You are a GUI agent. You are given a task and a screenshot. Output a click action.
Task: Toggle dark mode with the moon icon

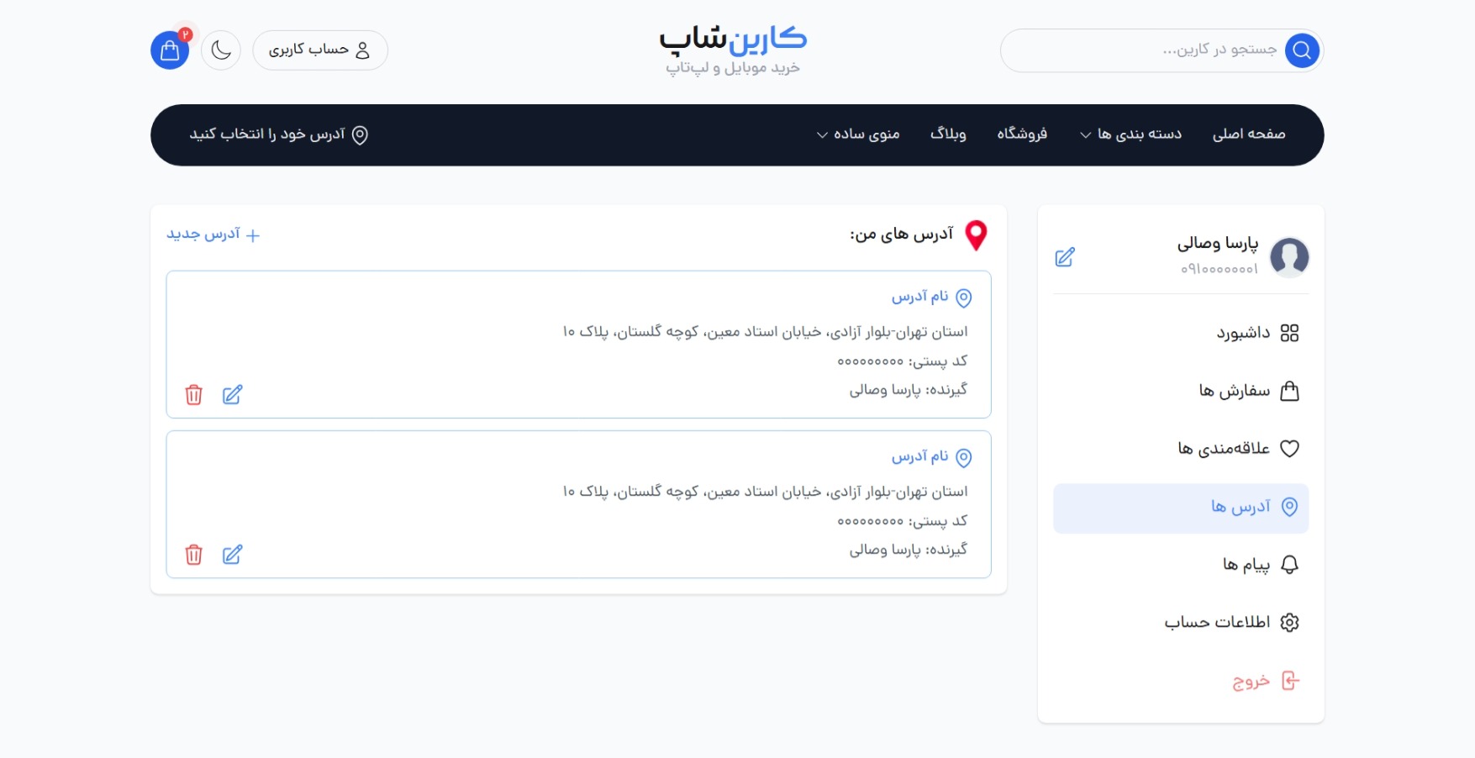221,50
